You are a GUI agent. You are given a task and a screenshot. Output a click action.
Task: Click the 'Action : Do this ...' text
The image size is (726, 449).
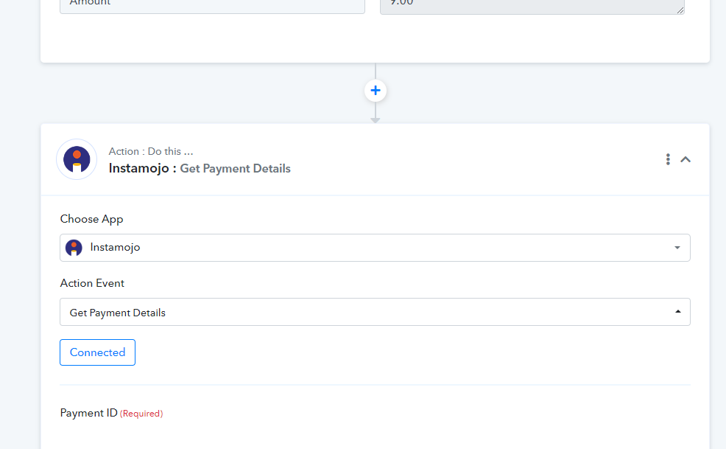151,152
